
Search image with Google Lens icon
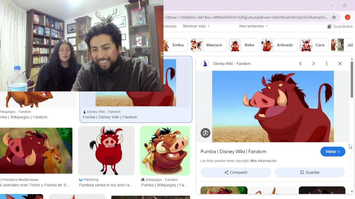click(205, 133)
